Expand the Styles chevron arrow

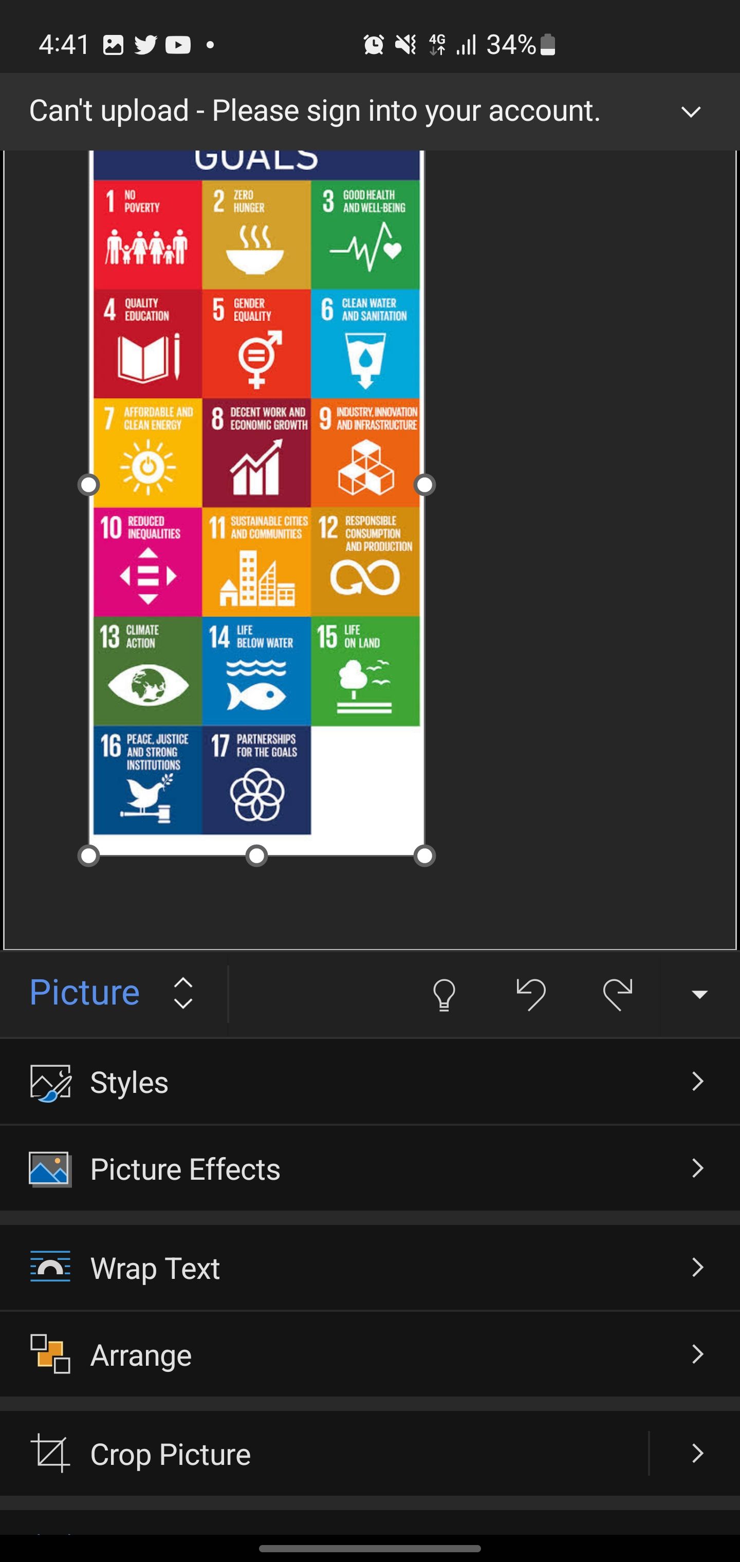pos(697,1081)
